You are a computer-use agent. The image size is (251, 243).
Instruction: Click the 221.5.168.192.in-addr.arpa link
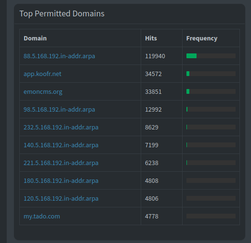tap(61, 163)
